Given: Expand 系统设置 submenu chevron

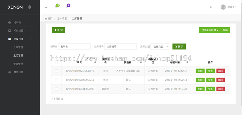Looking at the screenshot, I should [31, 31].
